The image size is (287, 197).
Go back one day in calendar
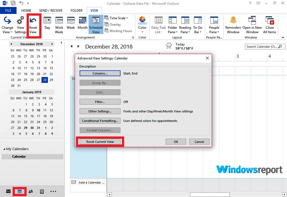click(71, 46)
